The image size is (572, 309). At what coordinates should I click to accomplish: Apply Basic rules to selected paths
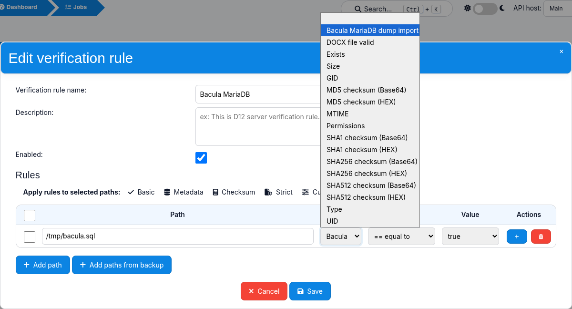tap(141, 192)
